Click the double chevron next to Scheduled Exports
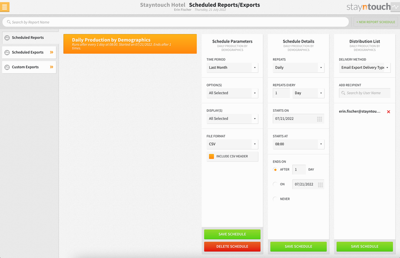This screenshot has height=258, width=400. point(52,52)
